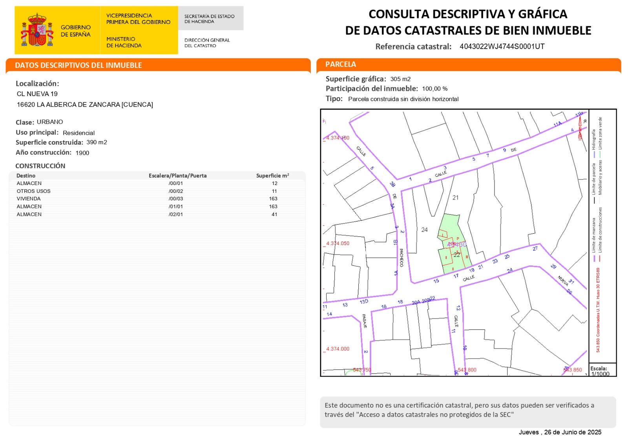Image resolution: width=628 pixels, height=443 pixels.
Task: Click the CL NUEVA 19 address line
Action: (x=37, y=94)
